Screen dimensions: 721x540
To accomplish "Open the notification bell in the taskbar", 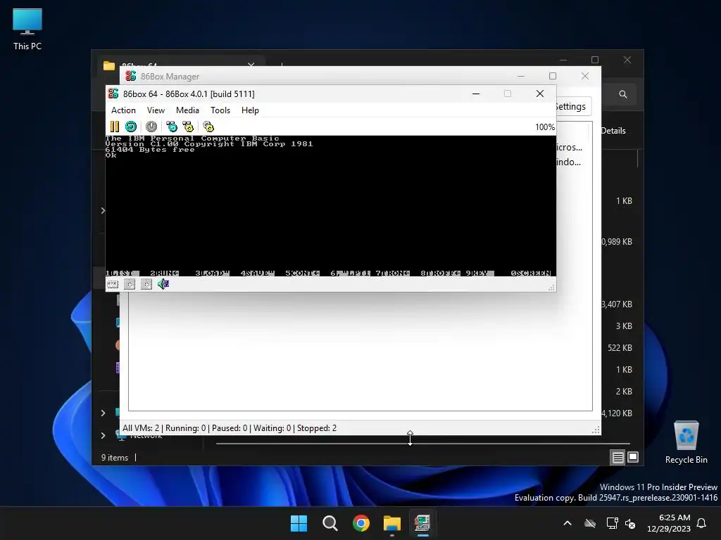I will [702, 523].
